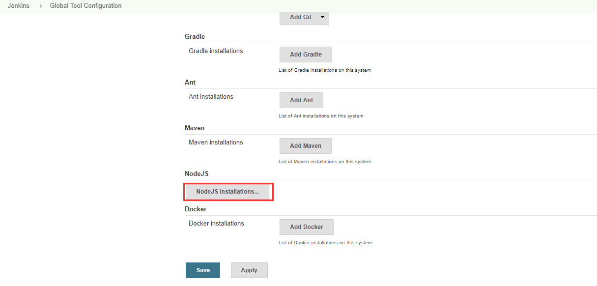Click the NodeJS section heading
Image resolution: width=597 pixels, height=286 pixels.
click(x=197, y=174)
